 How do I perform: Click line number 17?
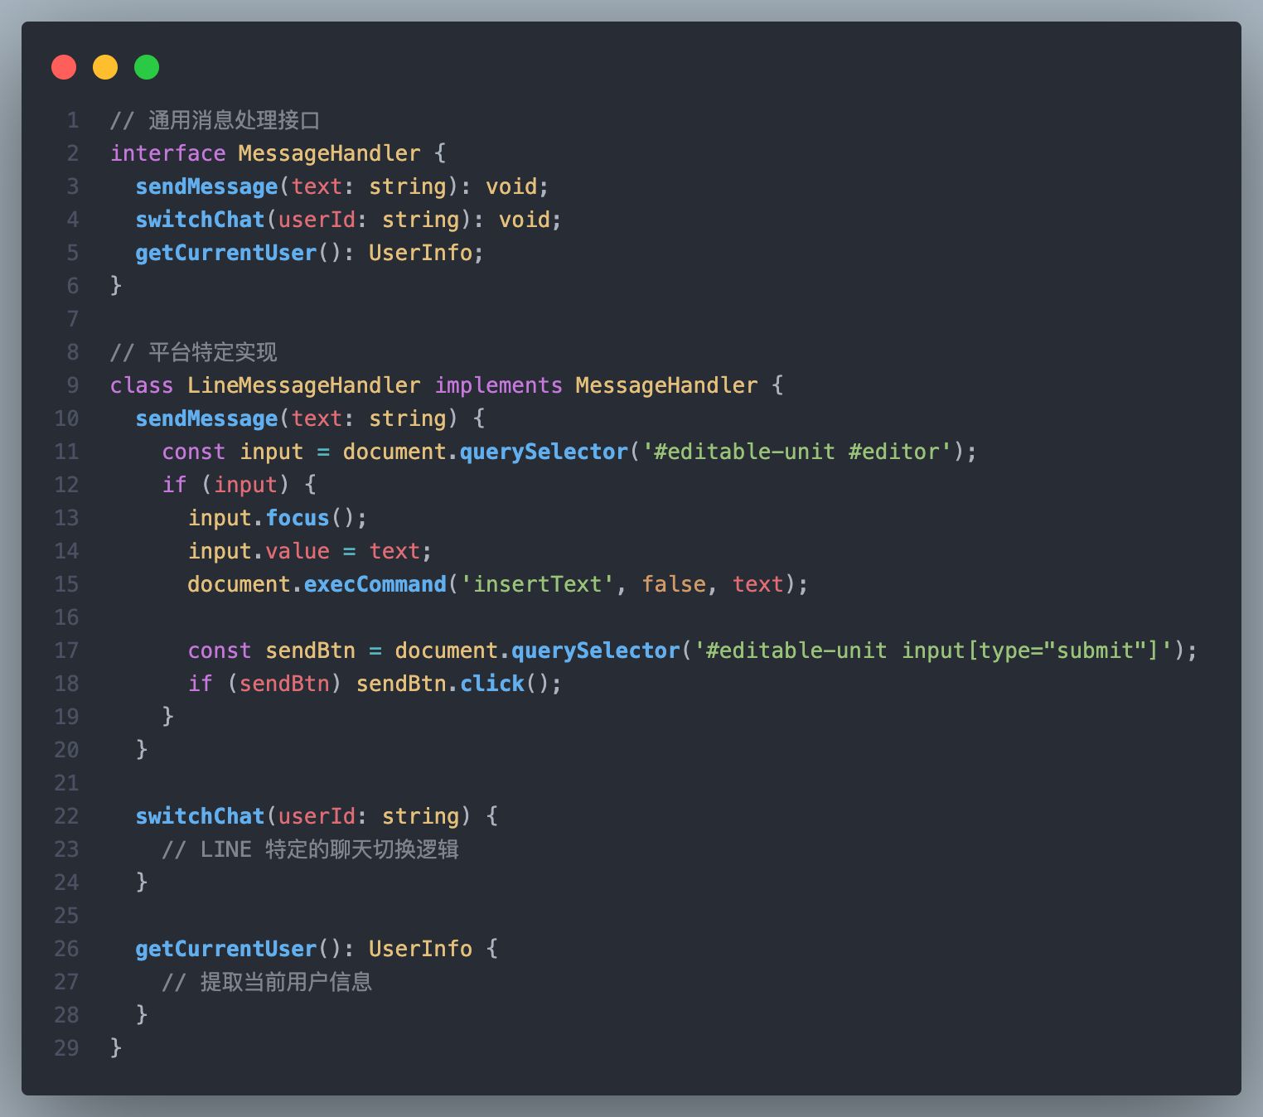pyautogui.click(x=66, y=650)
